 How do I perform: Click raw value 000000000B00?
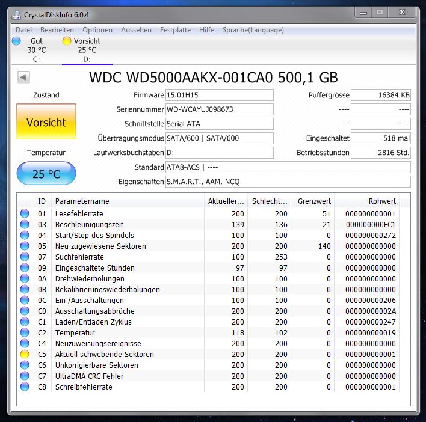click(371, 268)
